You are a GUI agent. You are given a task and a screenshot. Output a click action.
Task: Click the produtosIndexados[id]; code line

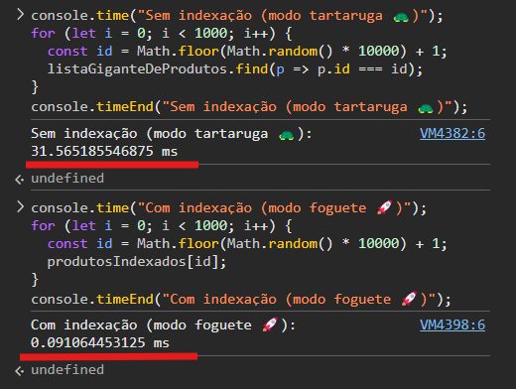coord(137,262)
